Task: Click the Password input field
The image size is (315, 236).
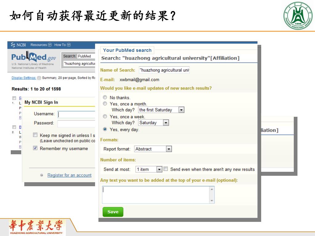Action: tap(76, 124)
